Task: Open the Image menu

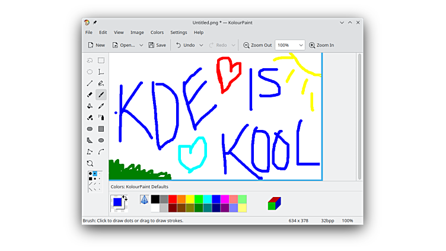Action: pyautogui.click(x=137, y=33)
